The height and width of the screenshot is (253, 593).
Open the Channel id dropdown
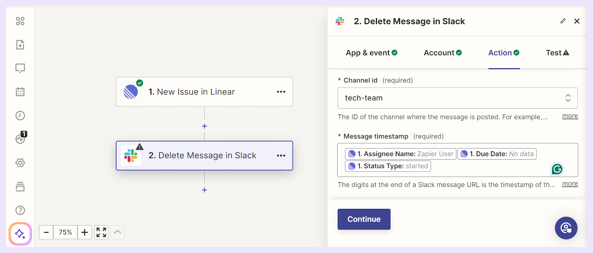click(458, 98)
